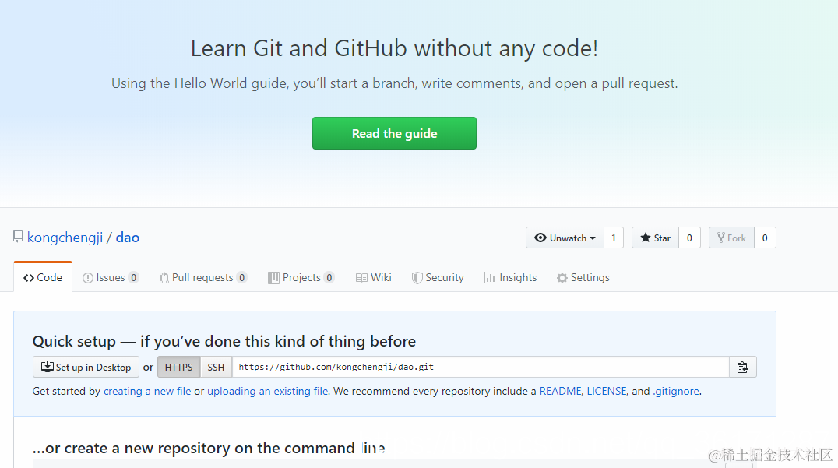This screenshot has width=838, height=468.
Task: Open the kongchengji owner profile link
Action: (65, 238)
